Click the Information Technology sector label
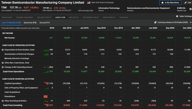 tap(109, 8)
